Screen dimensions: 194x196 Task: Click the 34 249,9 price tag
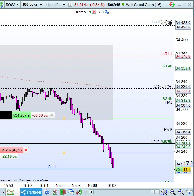click(x=183, y=147)
